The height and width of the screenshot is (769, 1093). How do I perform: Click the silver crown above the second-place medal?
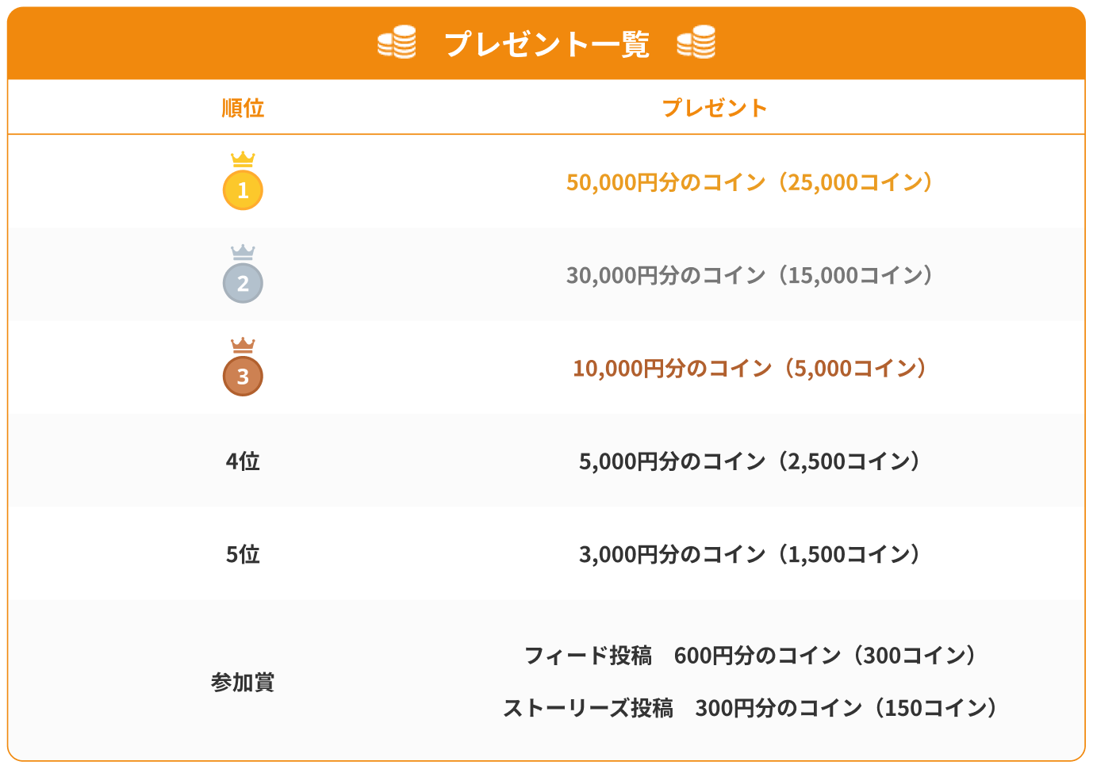coord(243,252)
